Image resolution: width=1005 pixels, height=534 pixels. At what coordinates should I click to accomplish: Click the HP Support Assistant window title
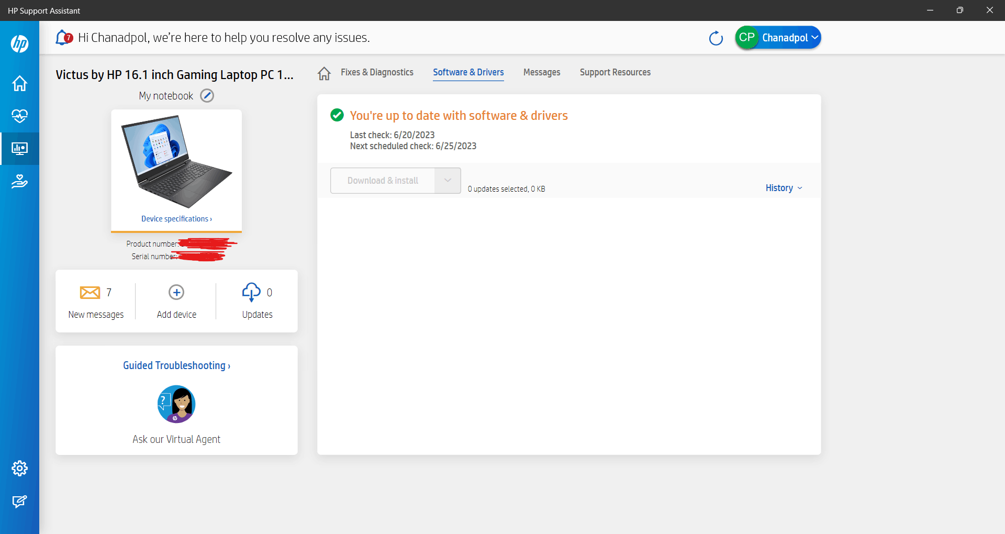[x=44, y=10]
